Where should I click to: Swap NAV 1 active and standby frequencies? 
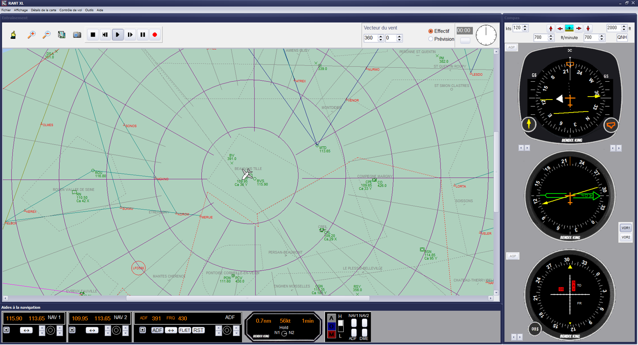click(x=26, y=330)
